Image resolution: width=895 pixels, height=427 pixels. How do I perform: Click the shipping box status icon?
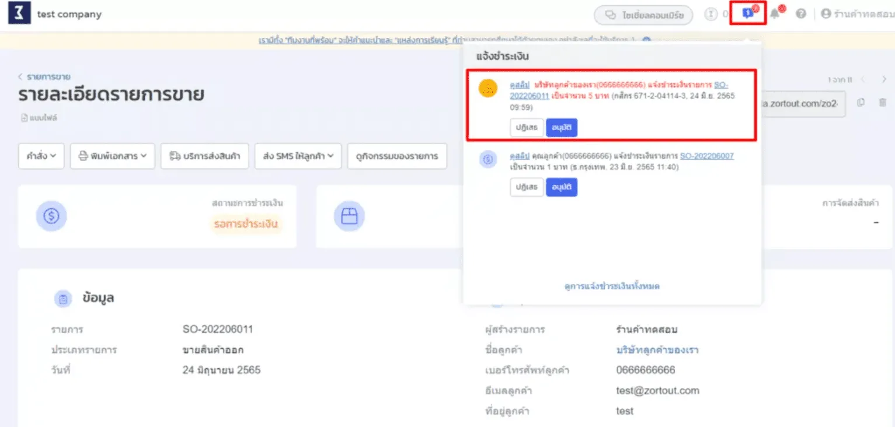tap(349, 216)
